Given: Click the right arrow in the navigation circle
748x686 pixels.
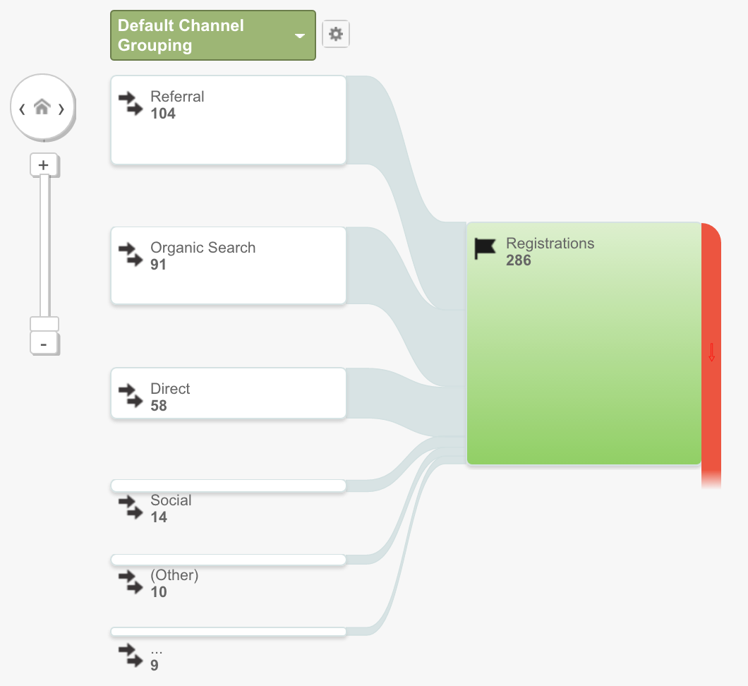Looking at the screenshot, I should (x=61, y=109).
